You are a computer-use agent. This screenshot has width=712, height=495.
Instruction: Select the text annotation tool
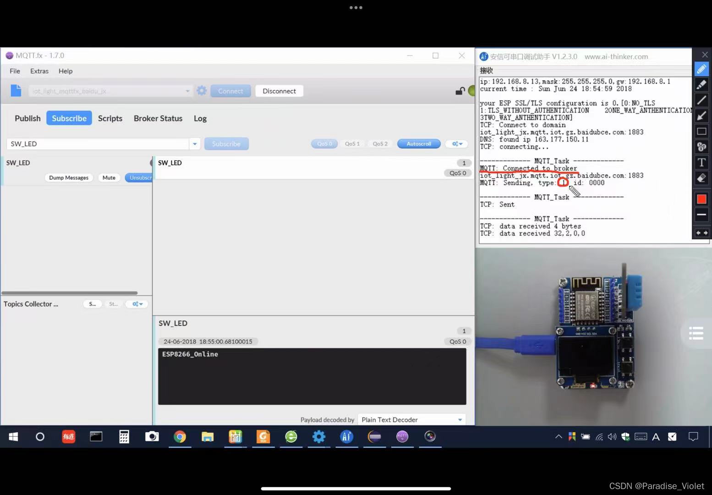coord(701,163)
